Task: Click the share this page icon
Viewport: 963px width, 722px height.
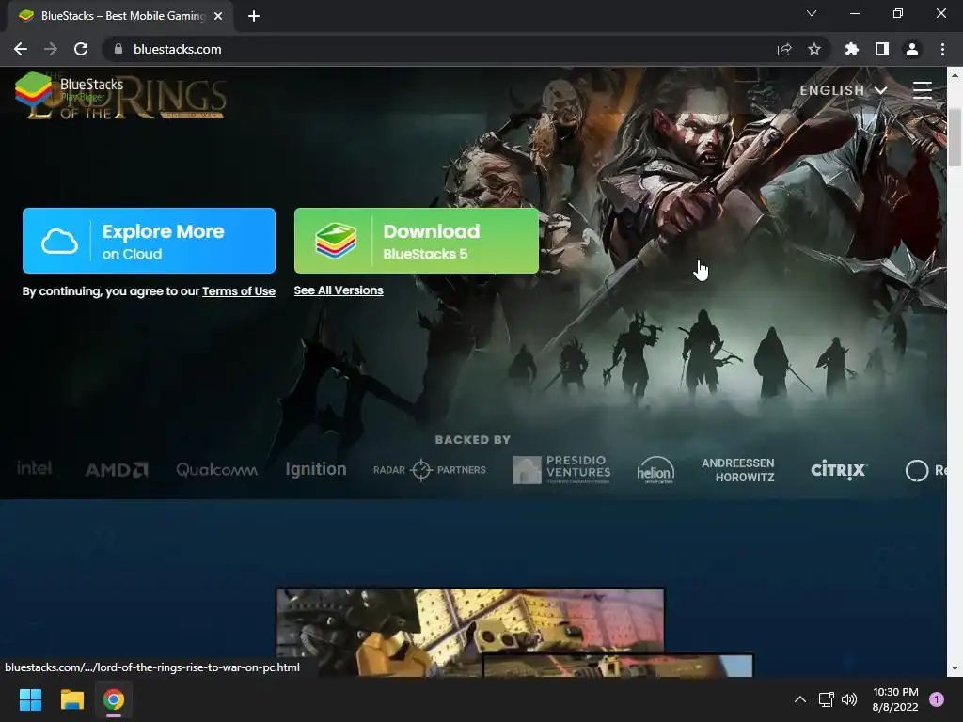Action: 784,49
